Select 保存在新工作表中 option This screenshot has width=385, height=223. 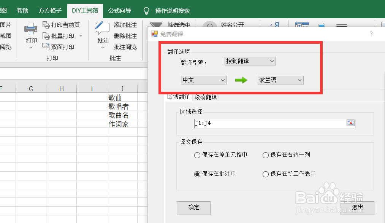[265, 174]
